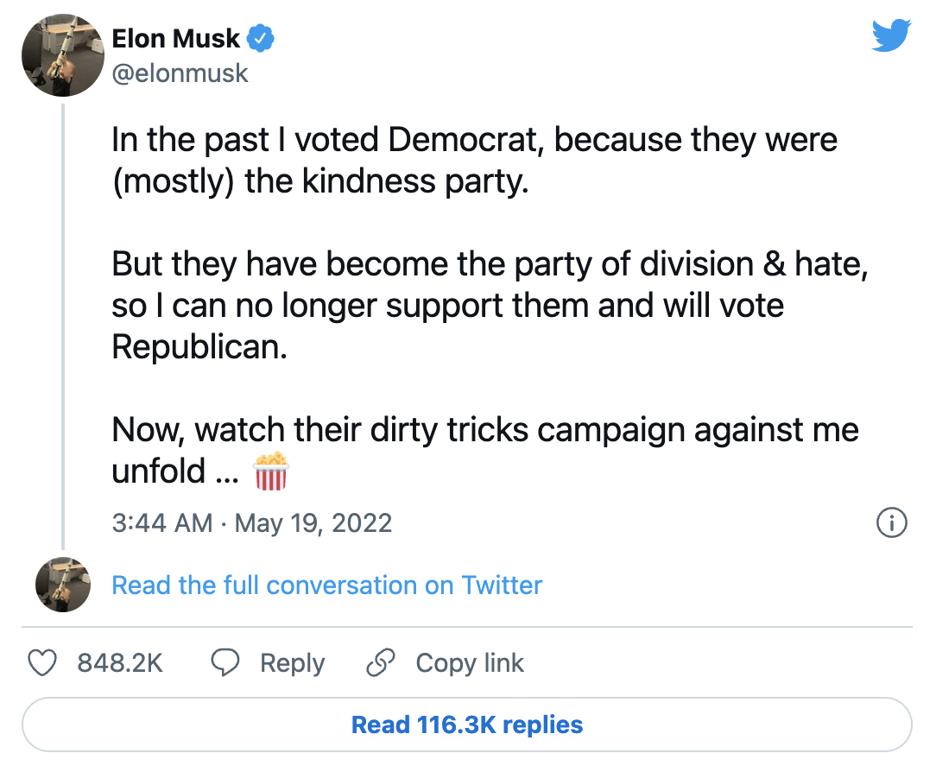Click the Twitter bird logo

coord(891,36)
